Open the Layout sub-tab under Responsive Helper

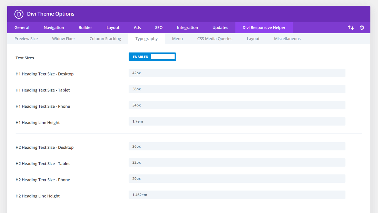click(x=253, y=39)
